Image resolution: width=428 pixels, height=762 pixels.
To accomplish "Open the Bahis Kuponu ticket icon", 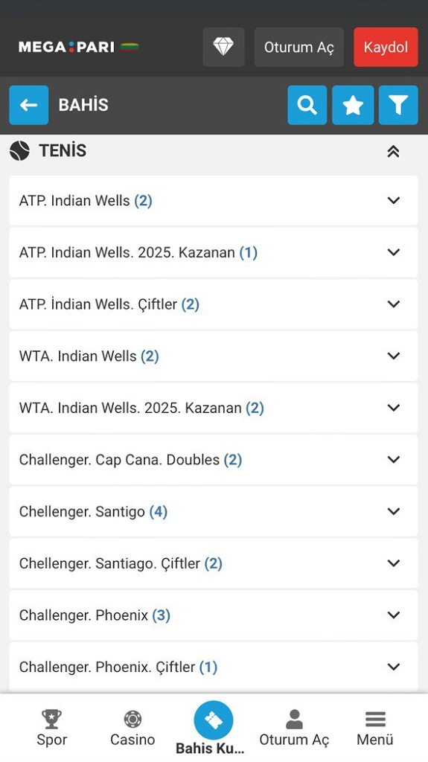I will tap(213, 720).
